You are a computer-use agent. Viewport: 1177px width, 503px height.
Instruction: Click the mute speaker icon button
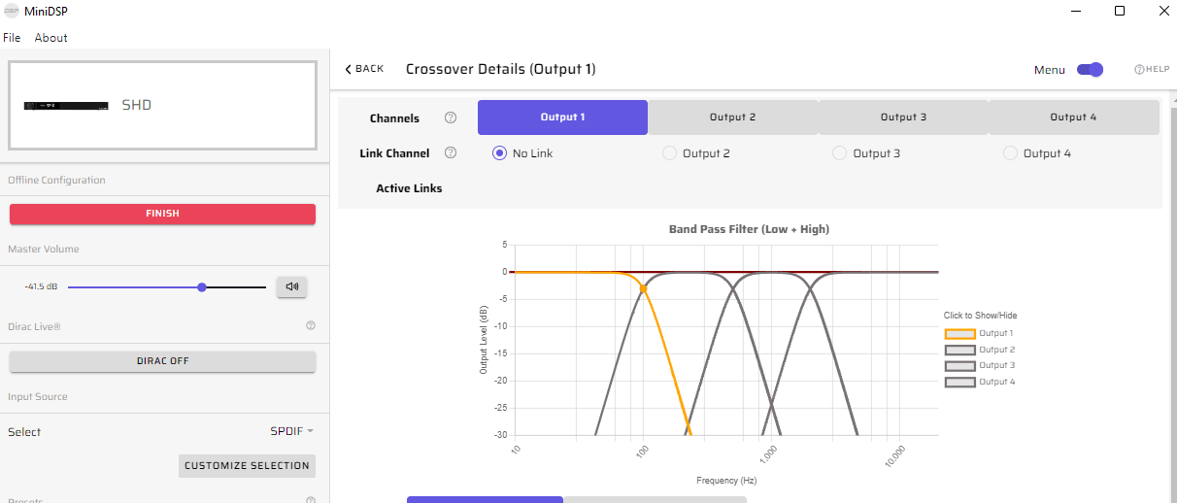[291, 286]
